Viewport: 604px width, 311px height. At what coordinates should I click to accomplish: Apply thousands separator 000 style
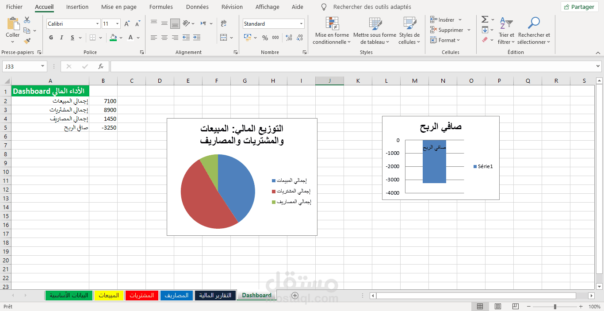(275, 38)
